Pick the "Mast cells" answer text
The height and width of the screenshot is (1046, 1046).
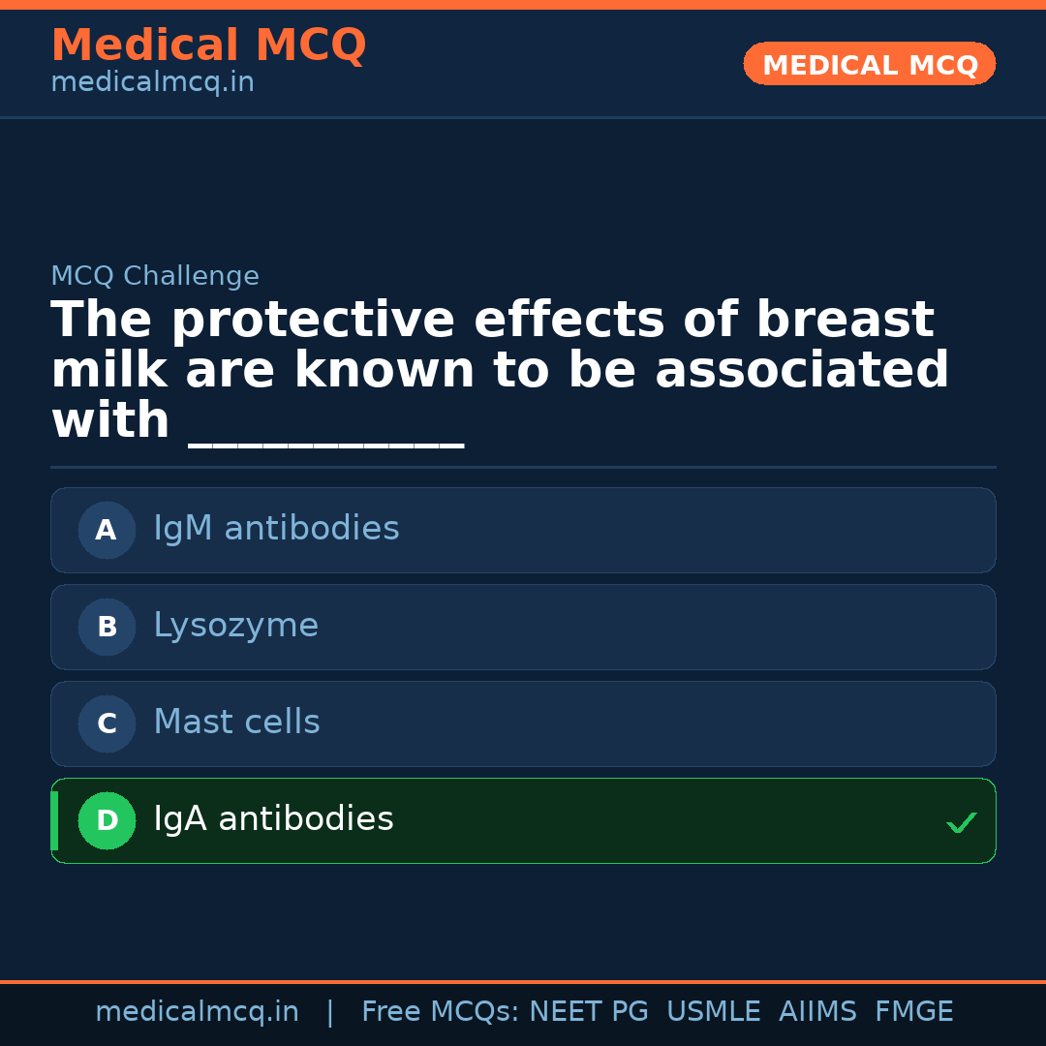pos(236,723)
